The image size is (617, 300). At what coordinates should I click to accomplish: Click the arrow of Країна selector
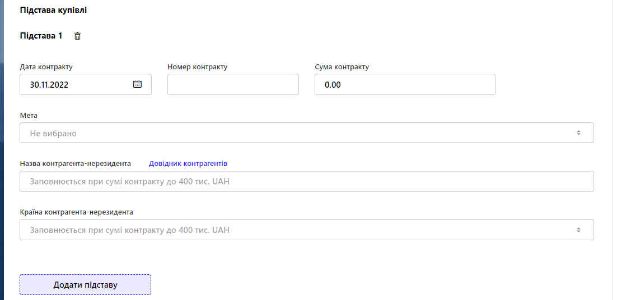tap(578, 230)
